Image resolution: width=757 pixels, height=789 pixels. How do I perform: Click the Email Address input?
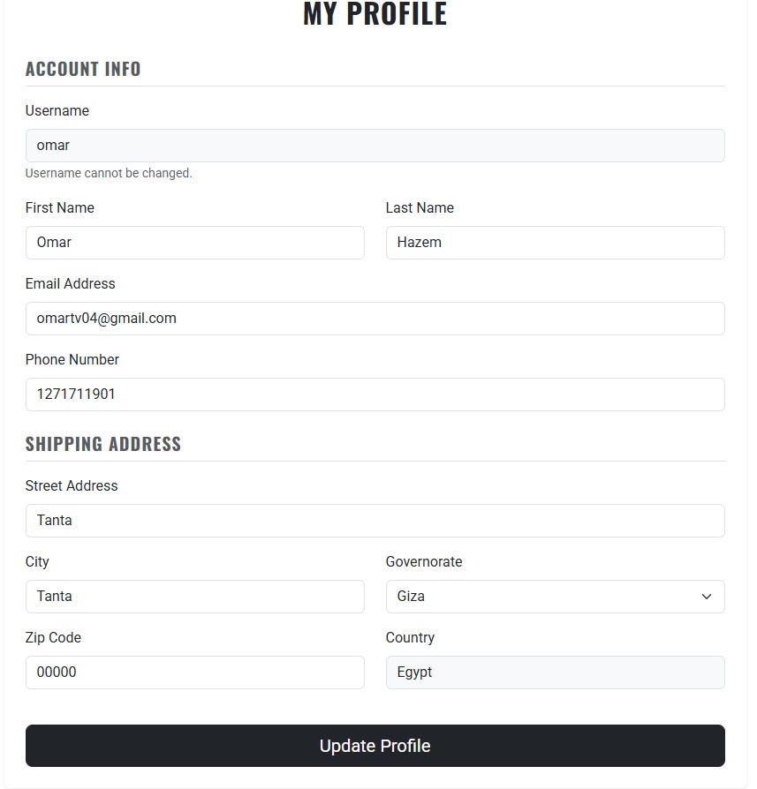pyautogui.click(x=375, y=319)
